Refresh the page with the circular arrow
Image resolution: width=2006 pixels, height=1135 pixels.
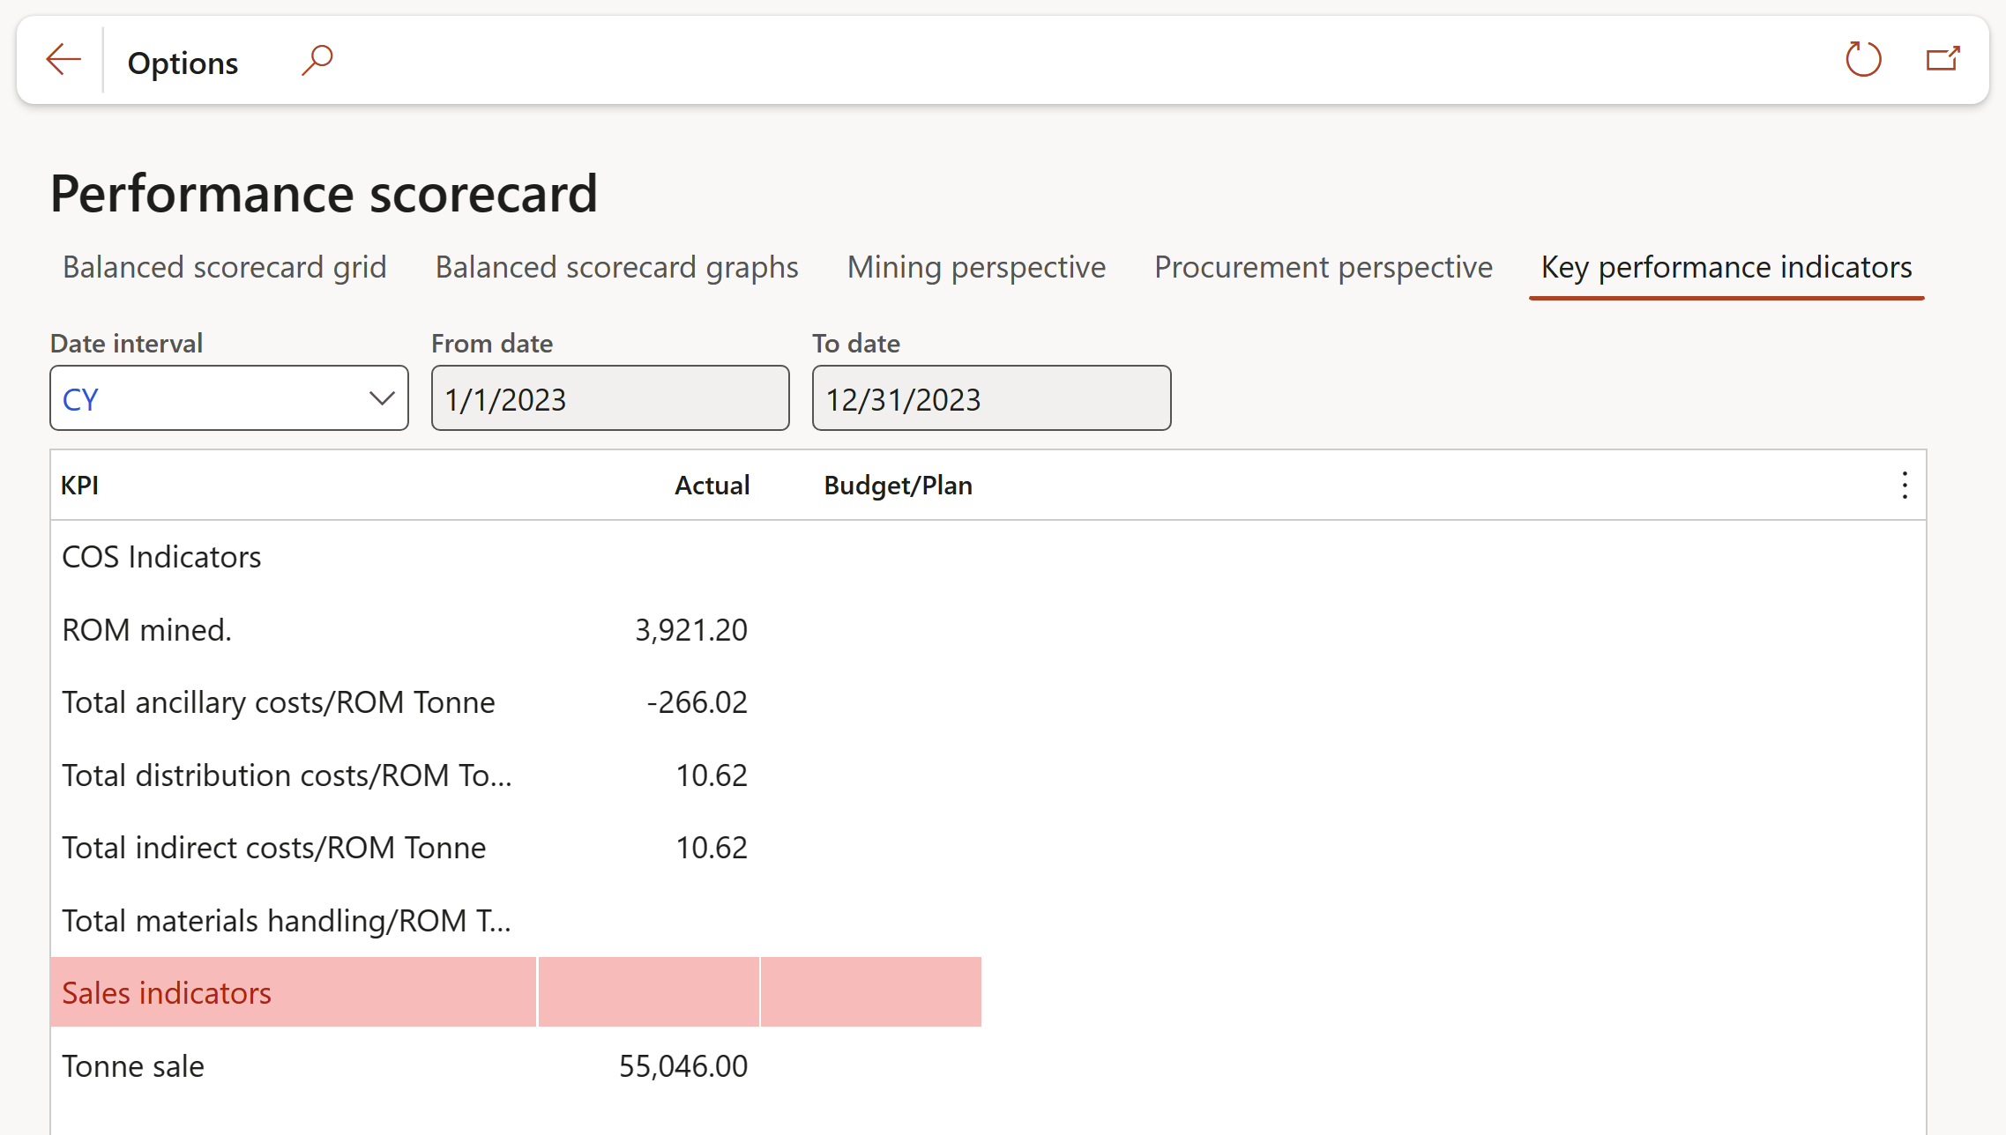1863,60
